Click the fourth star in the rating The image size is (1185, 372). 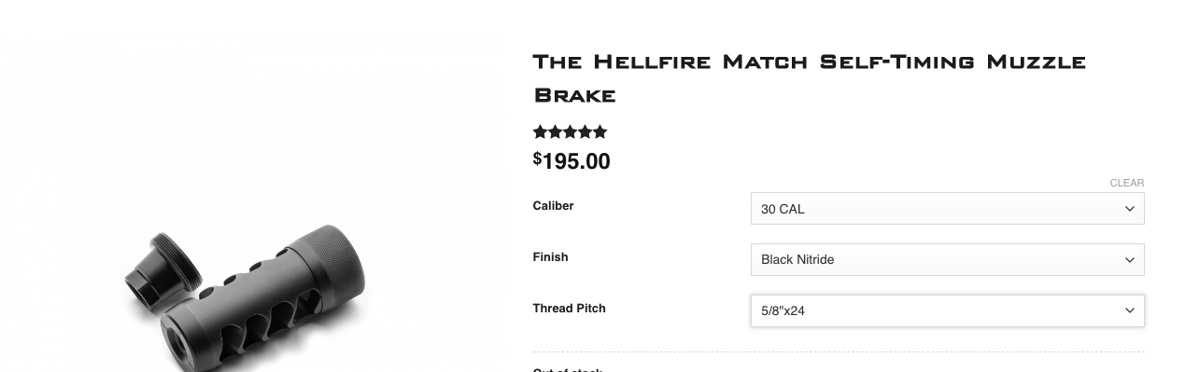585,132
